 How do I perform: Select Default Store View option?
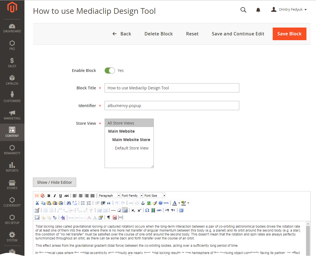coord(132,148)
